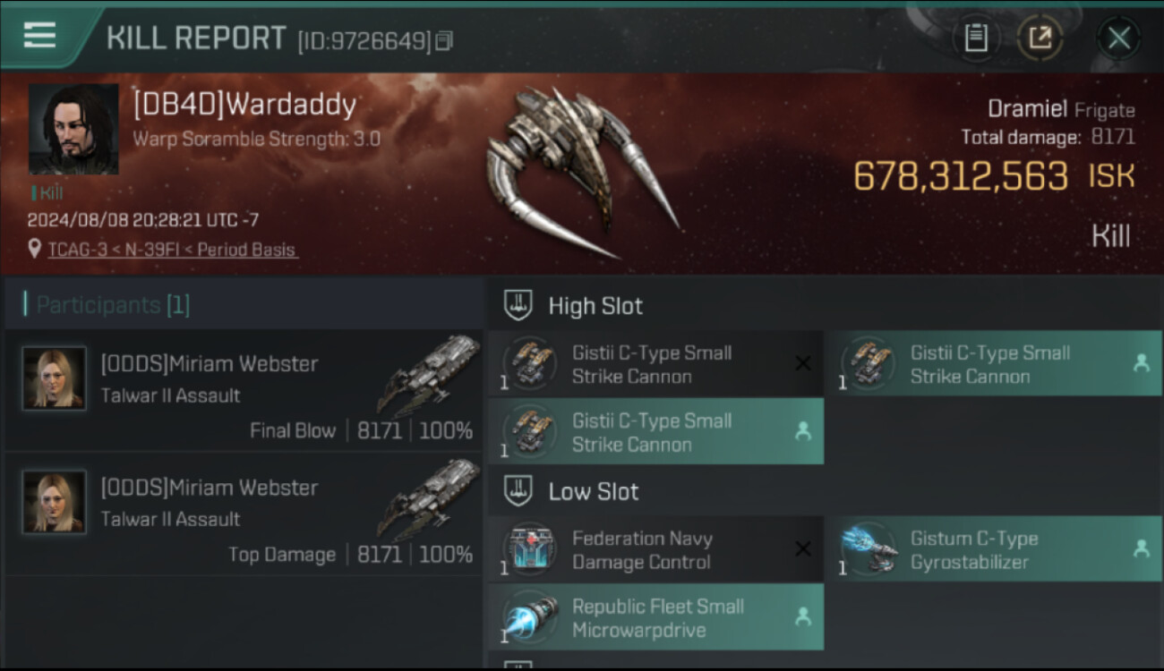This screenshot has height=671, width=1164.
Task: Select the Federation Navy Damage Control icon
Action: 530,548
